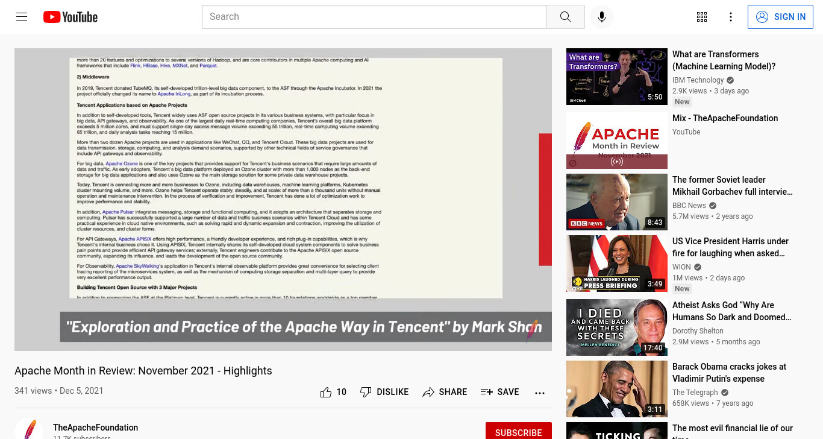
Task: Visit The Telegraph channel
Action: click(695, 393)
